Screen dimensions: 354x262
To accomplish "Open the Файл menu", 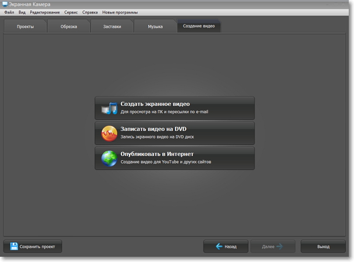I will (x=9, y=12).
